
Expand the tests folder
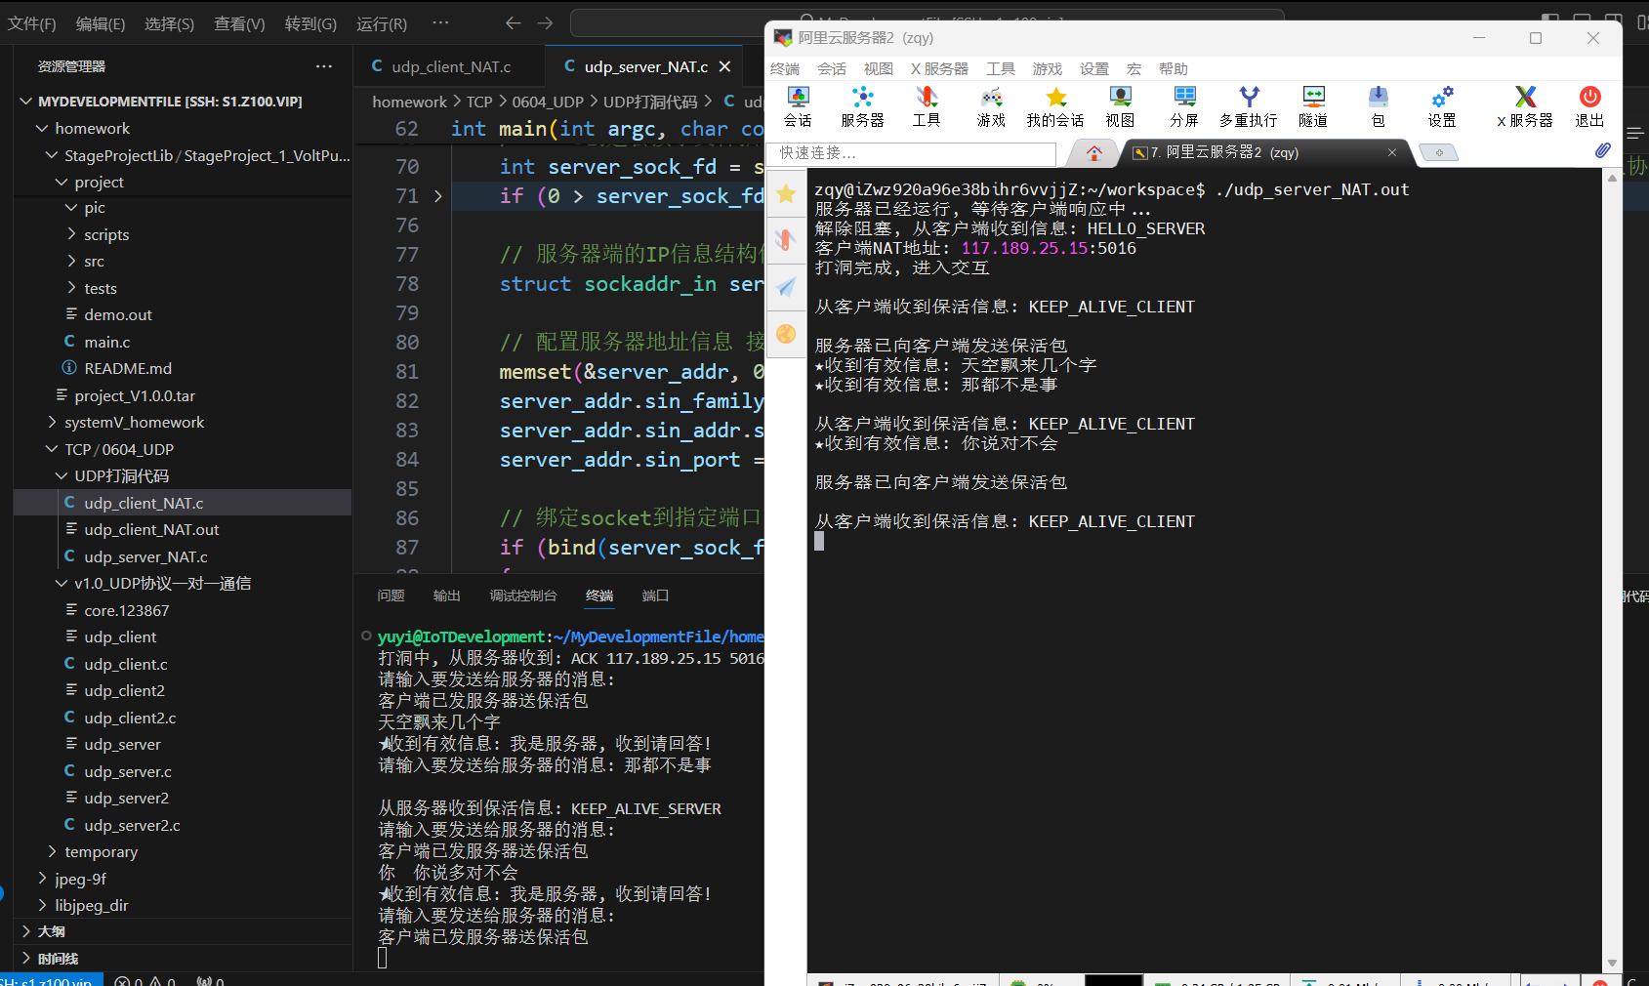[71, 288]
